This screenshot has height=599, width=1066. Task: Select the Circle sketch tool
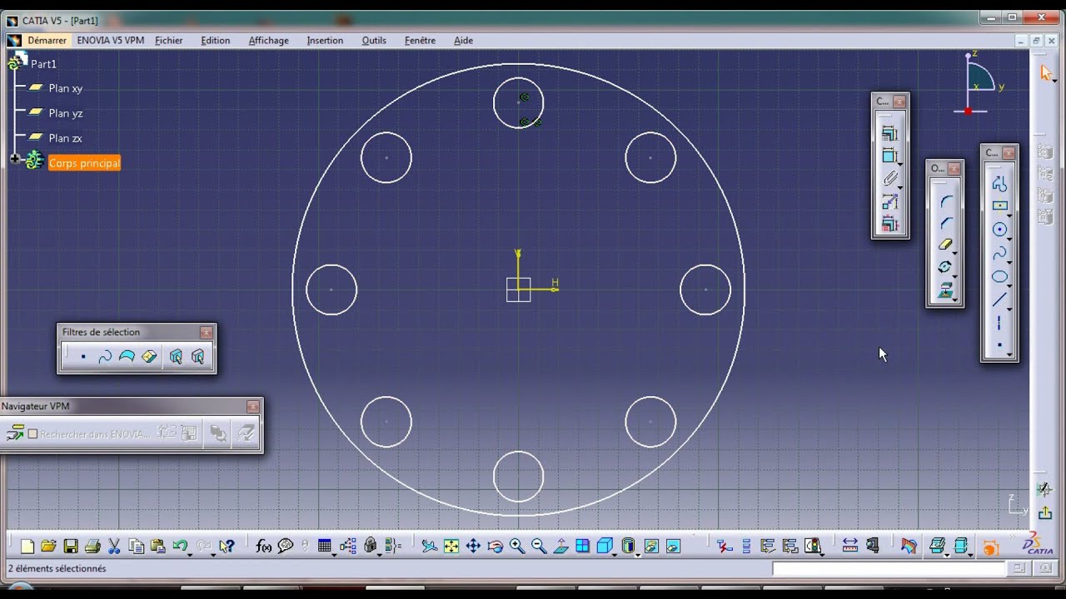pyautogui.click(x=999, y=230)
